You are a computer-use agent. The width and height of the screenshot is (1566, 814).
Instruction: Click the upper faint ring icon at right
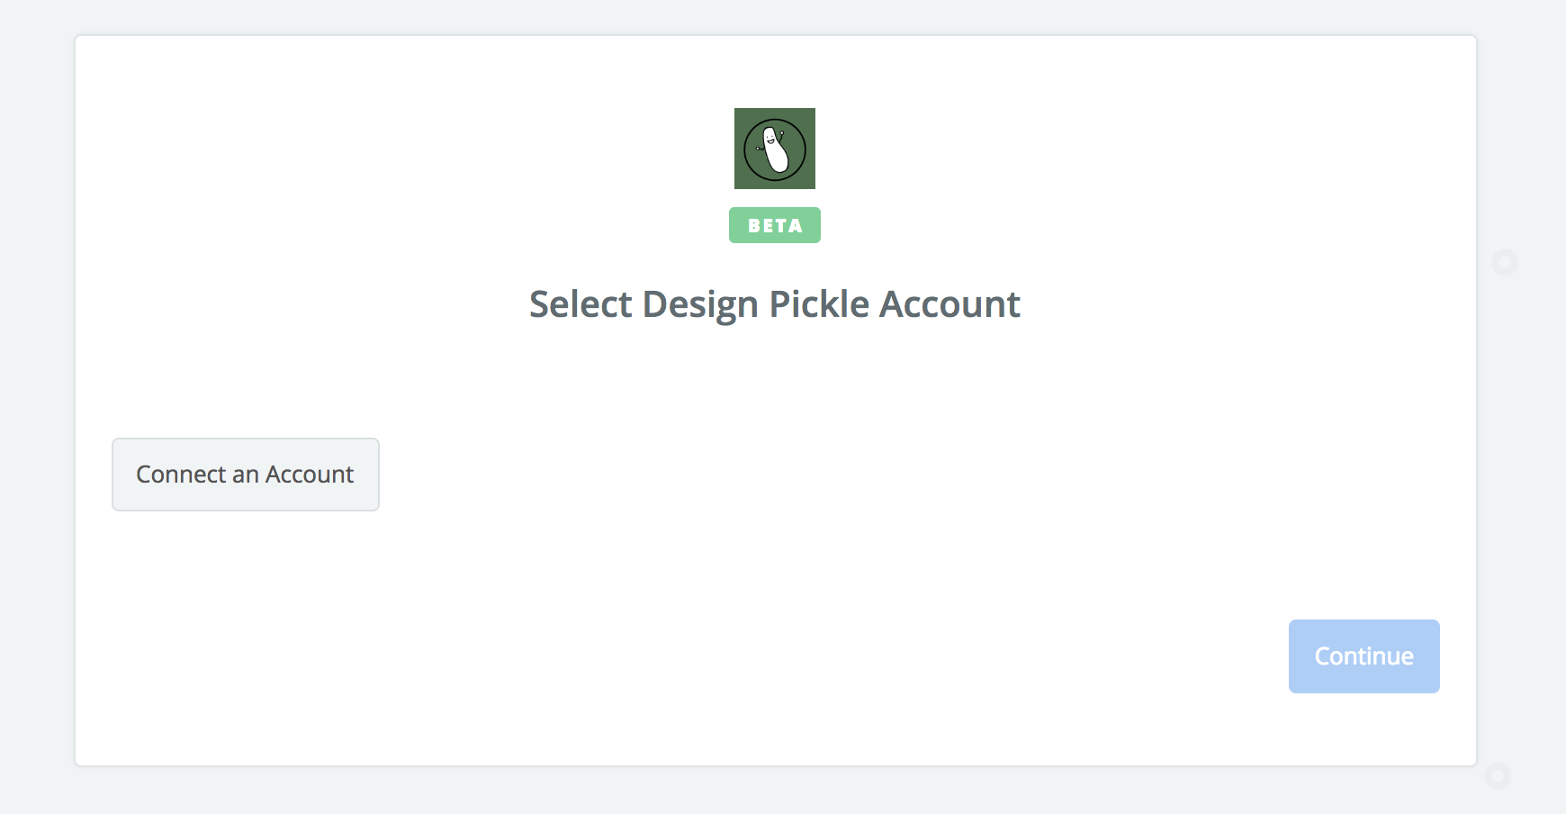[1505, 263]
